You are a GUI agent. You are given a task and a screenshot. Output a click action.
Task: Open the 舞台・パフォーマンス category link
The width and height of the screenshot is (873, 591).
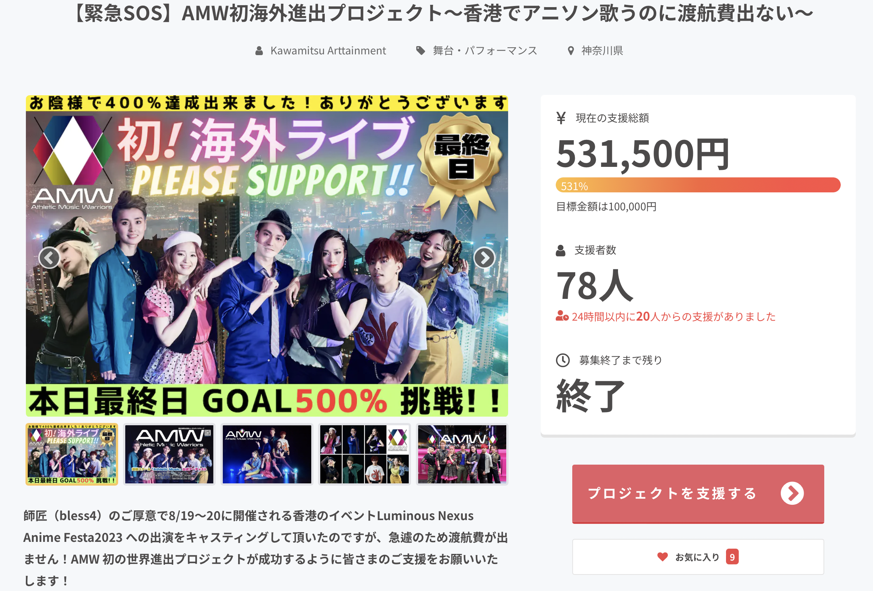tap(485, 51)
